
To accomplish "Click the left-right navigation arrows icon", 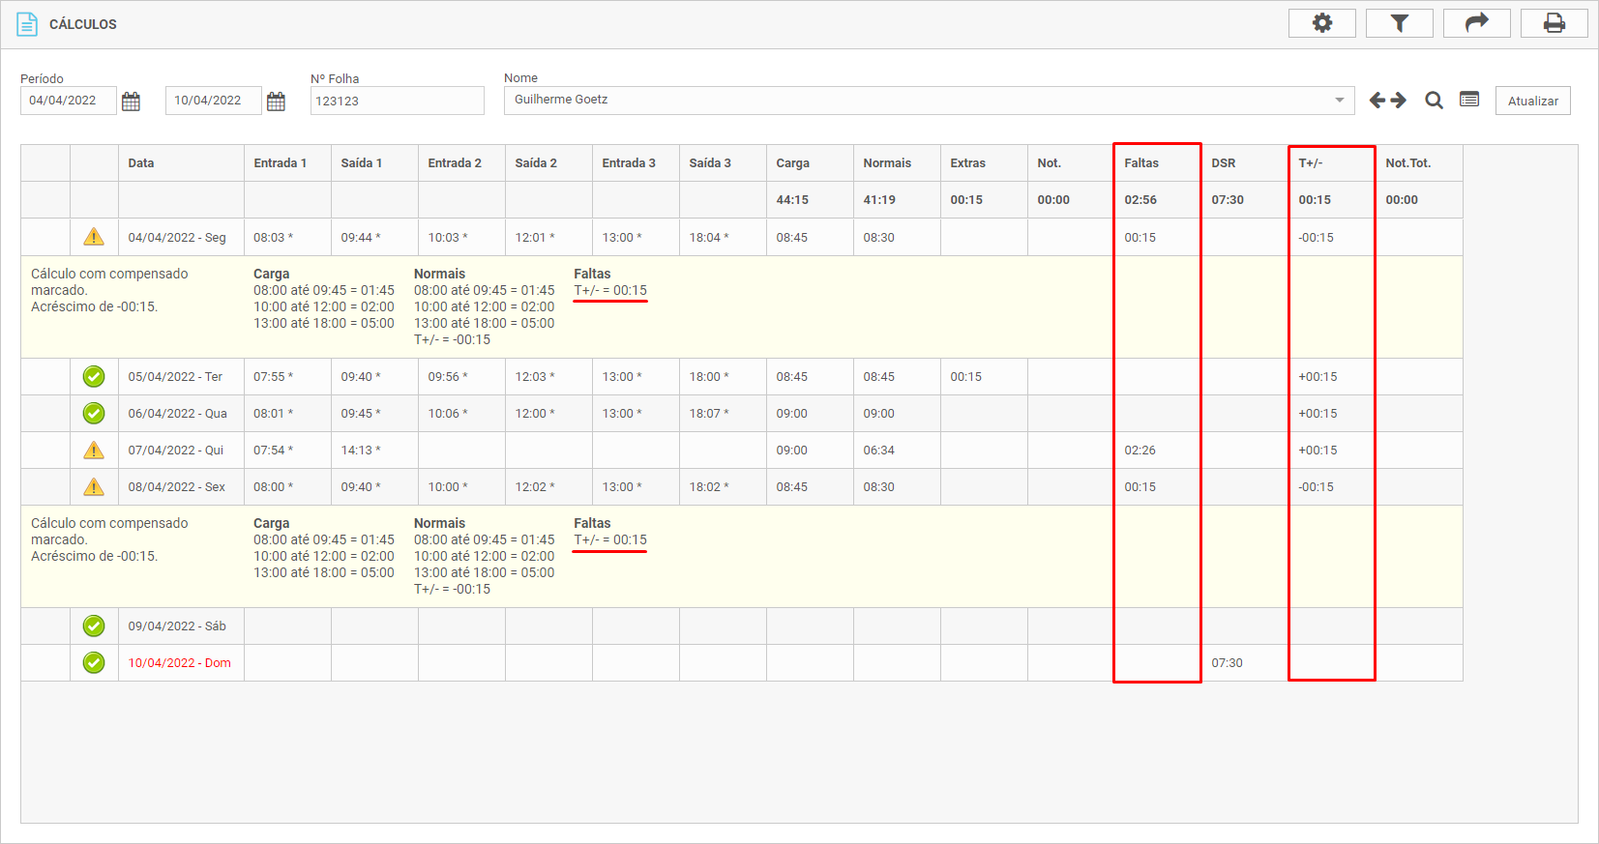I will (1387, 101).
